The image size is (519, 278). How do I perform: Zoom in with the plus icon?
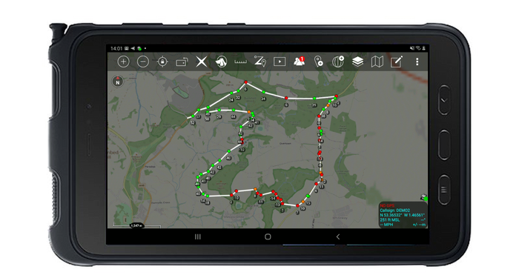[x=124, y=62]
